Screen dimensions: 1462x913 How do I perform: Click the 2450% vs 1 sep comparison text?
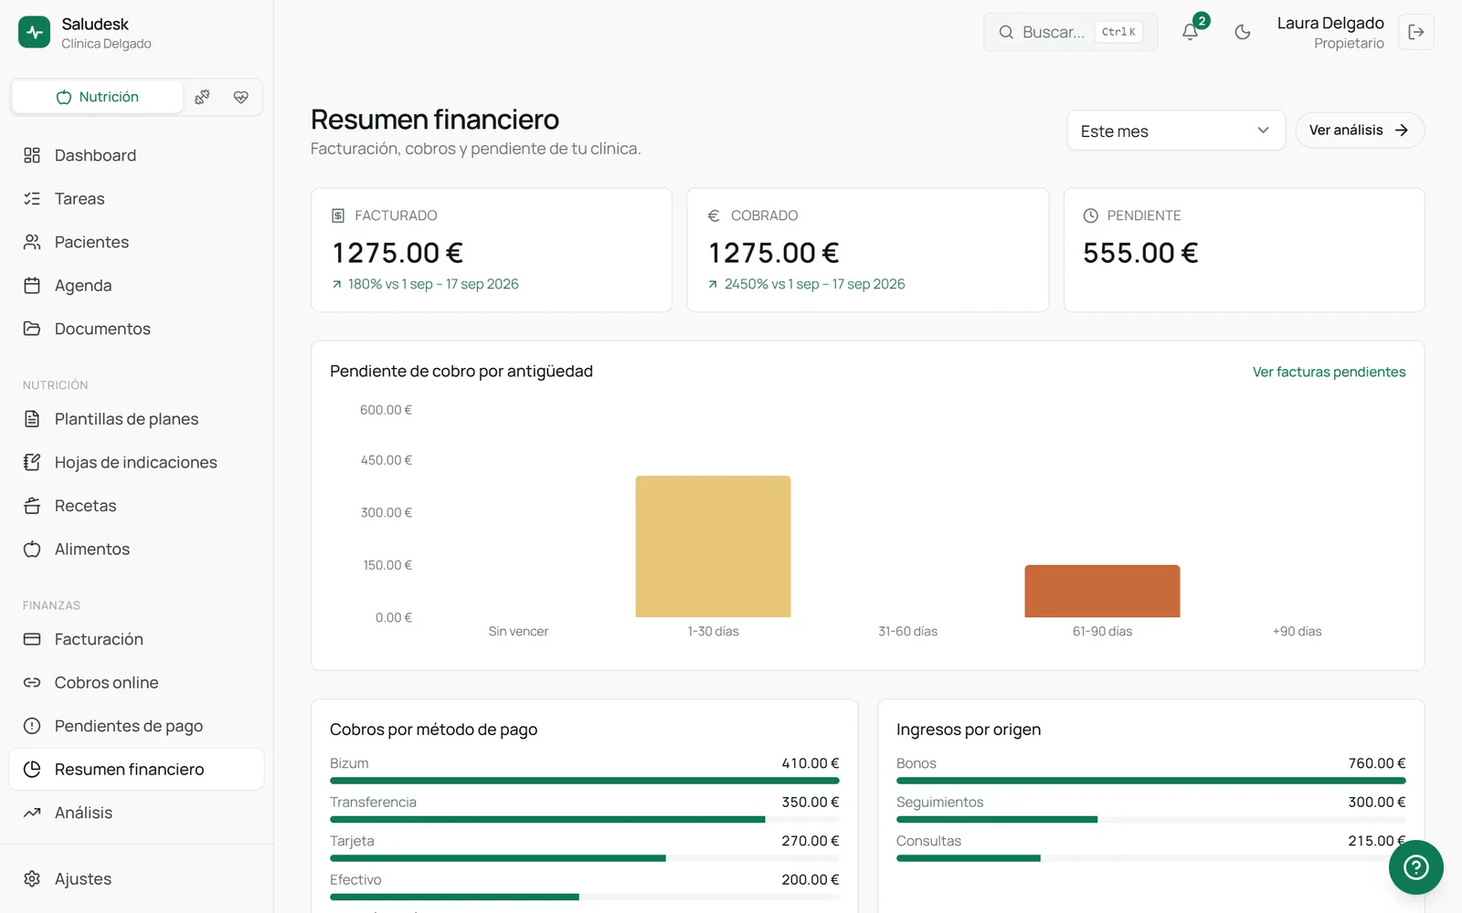[x=814, y=284]
